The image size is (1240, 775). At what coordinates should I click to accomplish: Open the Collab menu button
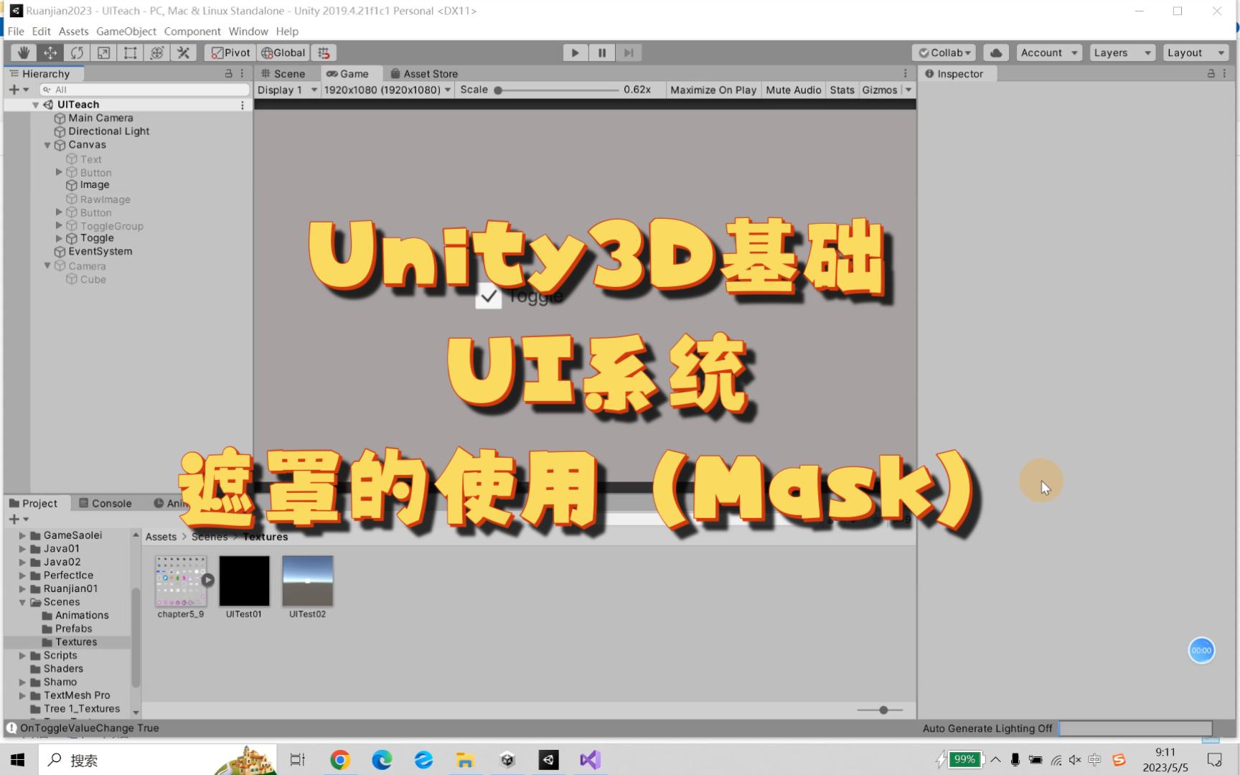pyautogui.click(x=944, y=52)
